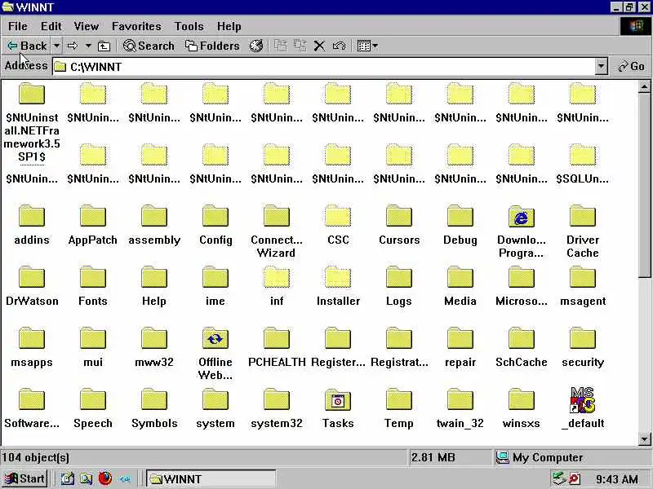Select the Media folder
653x489 pixels.
coord(460,286)
